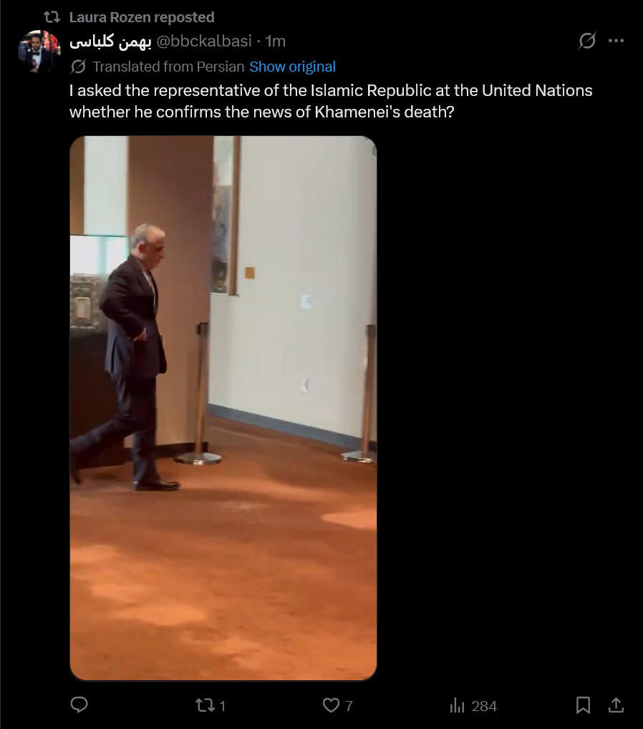Open the 1m timestamp permalink
The height and width of the screenshot is (729, 643).
(275, 41)
